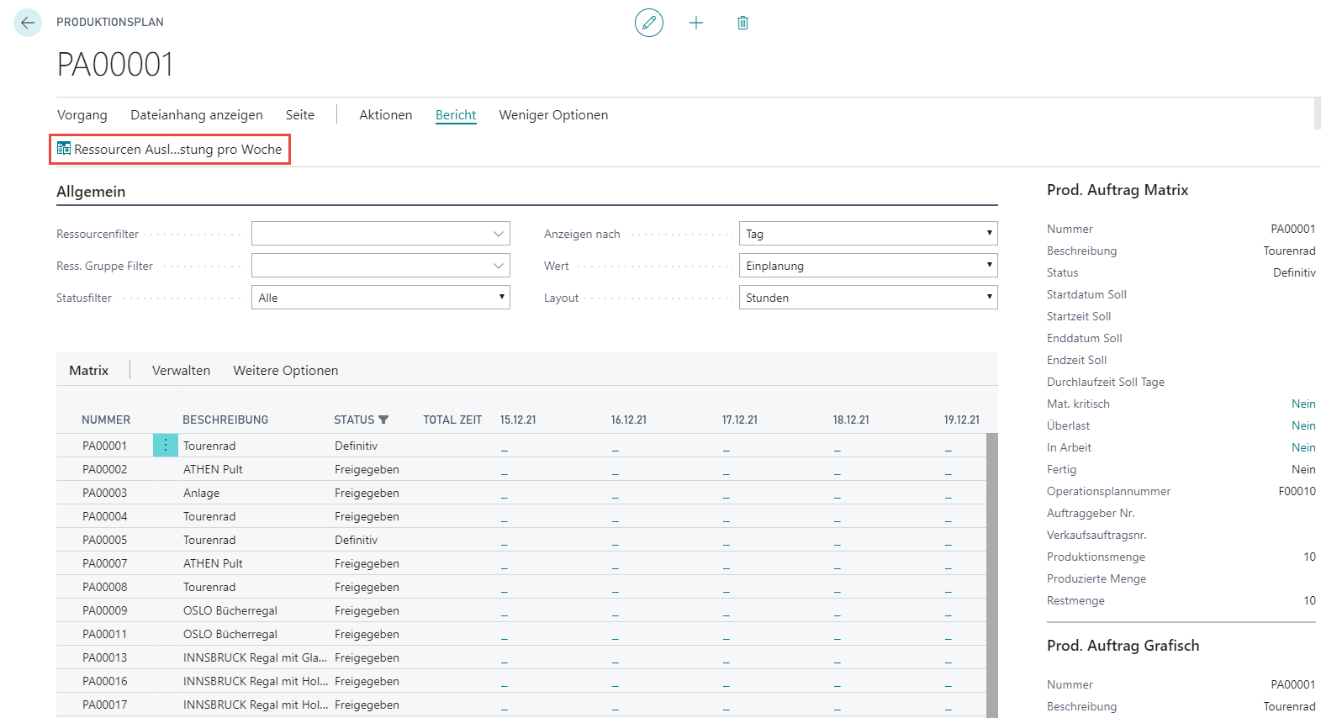Open the Anzeigen nach dropdown showing Tag
1321x718 pixels.
tap(869, 234)
